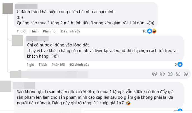Reply to the 1 giờ comment with Phản hồi
Screen dimensions: 192x113
[58, 64]
